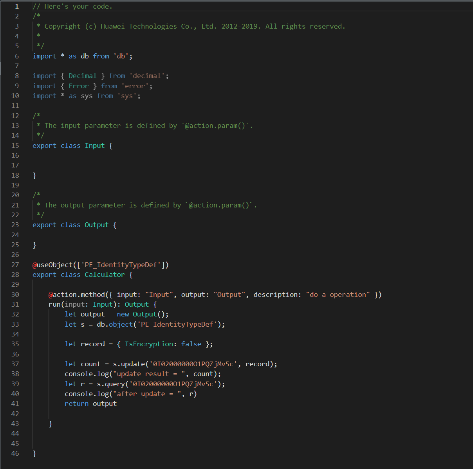This screenshot has height=469, width=473.
Task: Click 'PE_IdentityTypeDef' string inside useObject on line 27
Action: pyautogui.click(x=121, y=265)
